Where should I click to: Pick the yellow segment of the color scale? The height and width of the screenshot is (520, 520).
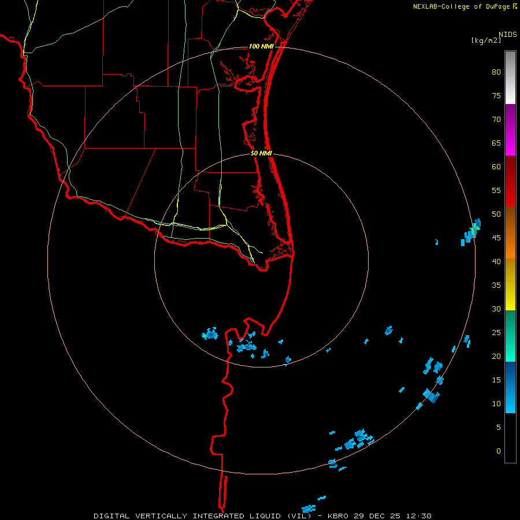click(x=510, y=284)
